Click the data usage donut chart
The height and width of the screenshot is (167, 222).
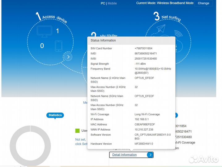(x=30, y=146)
